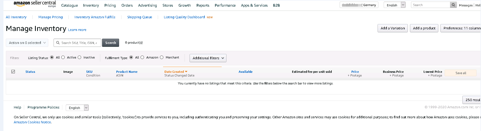Image resolution: width=481 pixels, height=131 pixels.
Task: Sort by Price column header
Action: [x=355, y=72]
